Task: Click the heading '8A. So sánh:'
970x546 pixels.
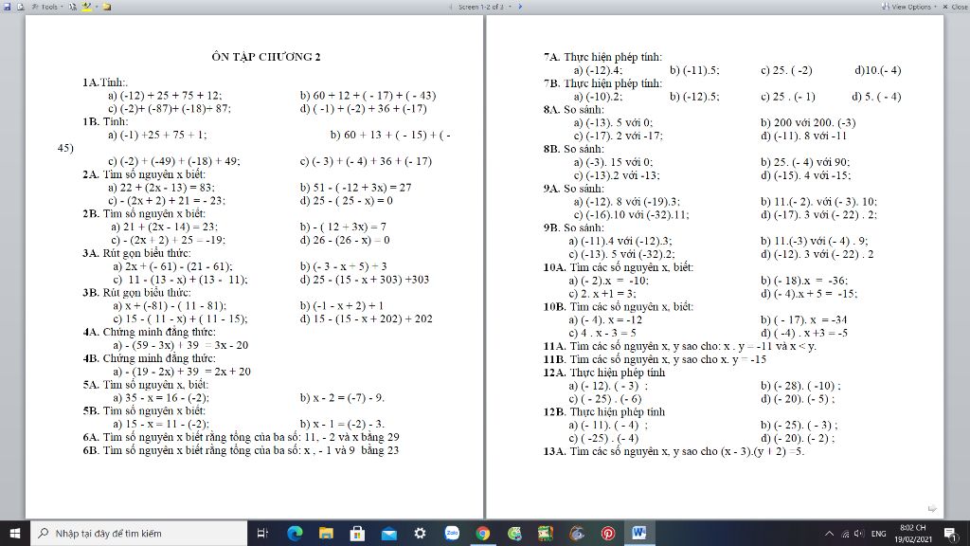Action: coord(573,110)
